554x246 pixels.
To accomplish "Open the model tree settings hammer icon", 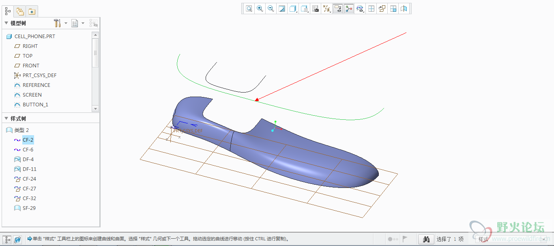I will [x=57, y=23].
